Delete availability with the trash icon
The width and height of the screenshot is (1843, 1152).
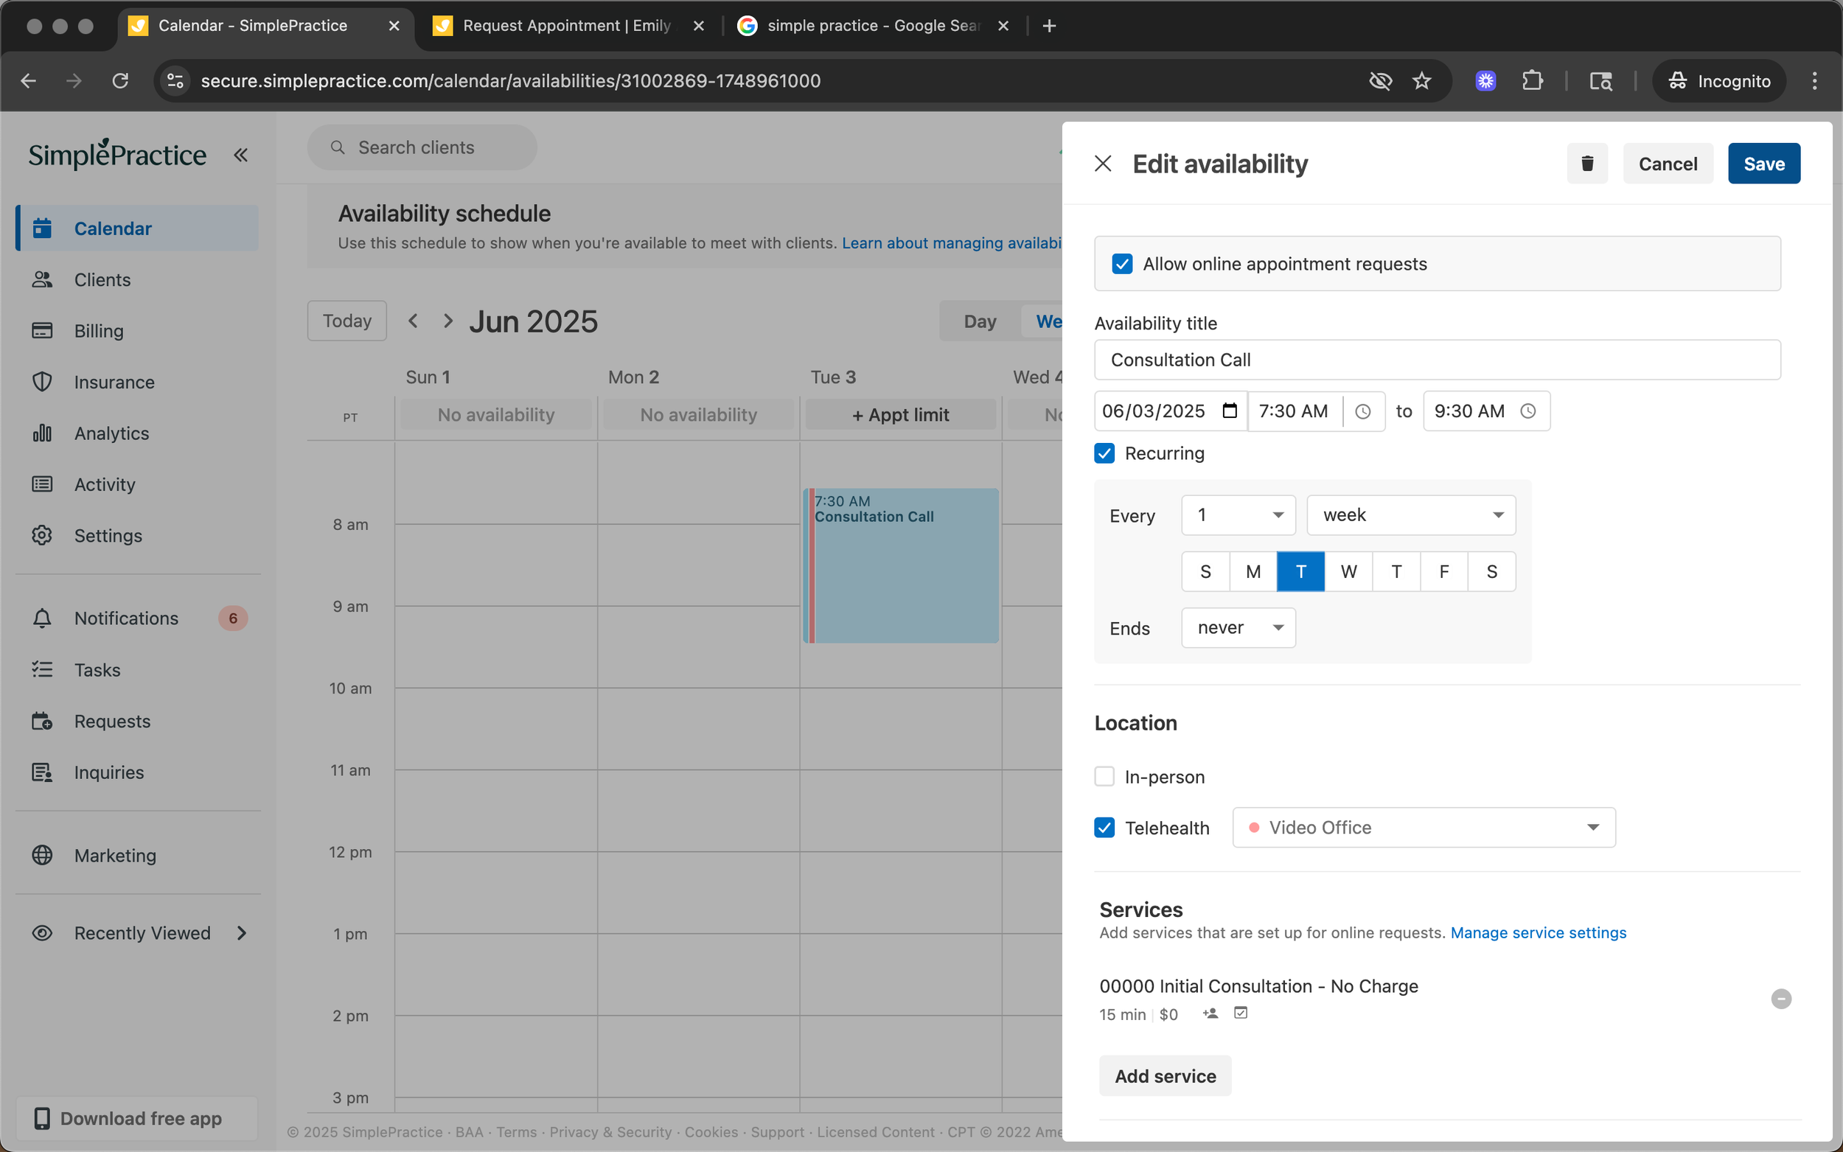(1587, 163)
